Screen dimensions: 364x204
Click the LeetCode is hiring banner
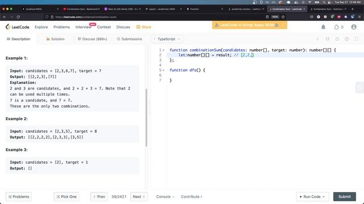250,25
